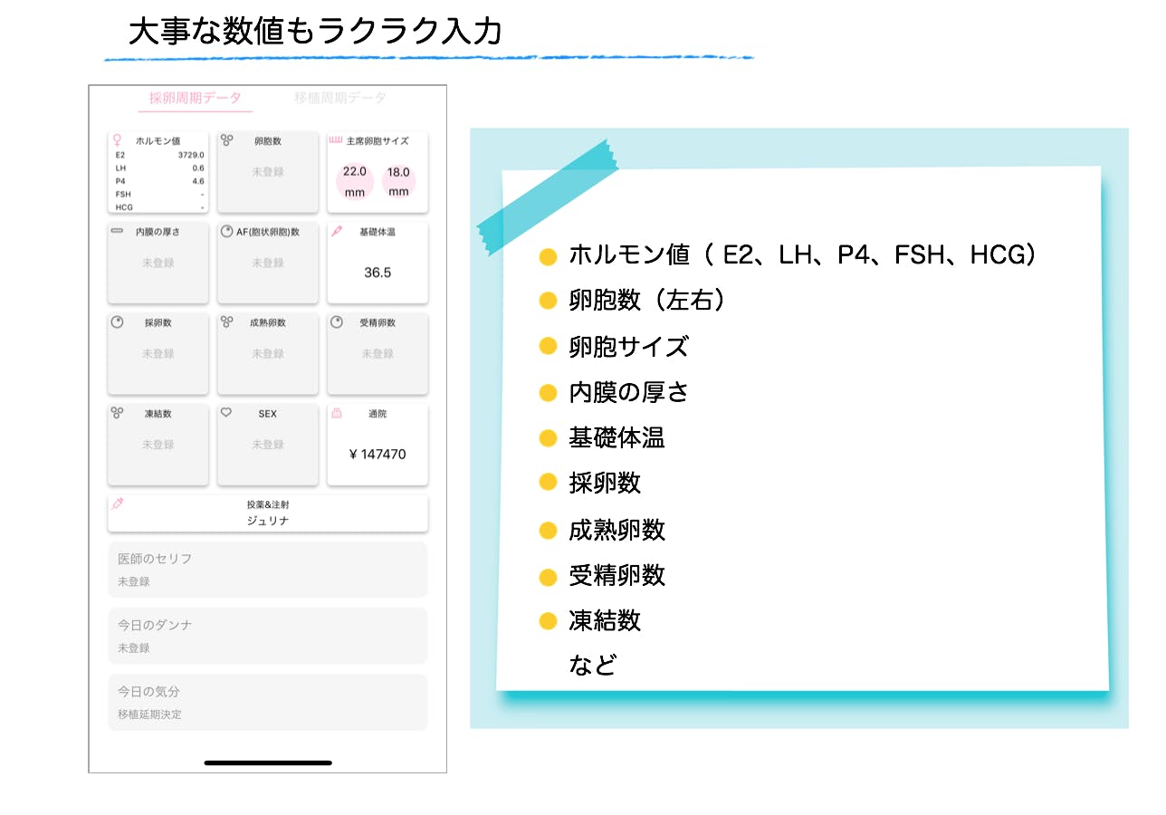Edit the 今日の気分 field showing 移植延期決定
The width and height of the screenshot is (1166, 815).
[268, 702]
